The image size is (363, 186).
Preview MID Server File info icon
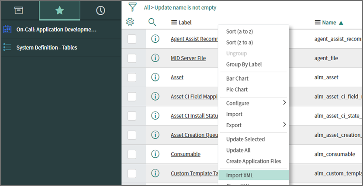click(155, 58)
